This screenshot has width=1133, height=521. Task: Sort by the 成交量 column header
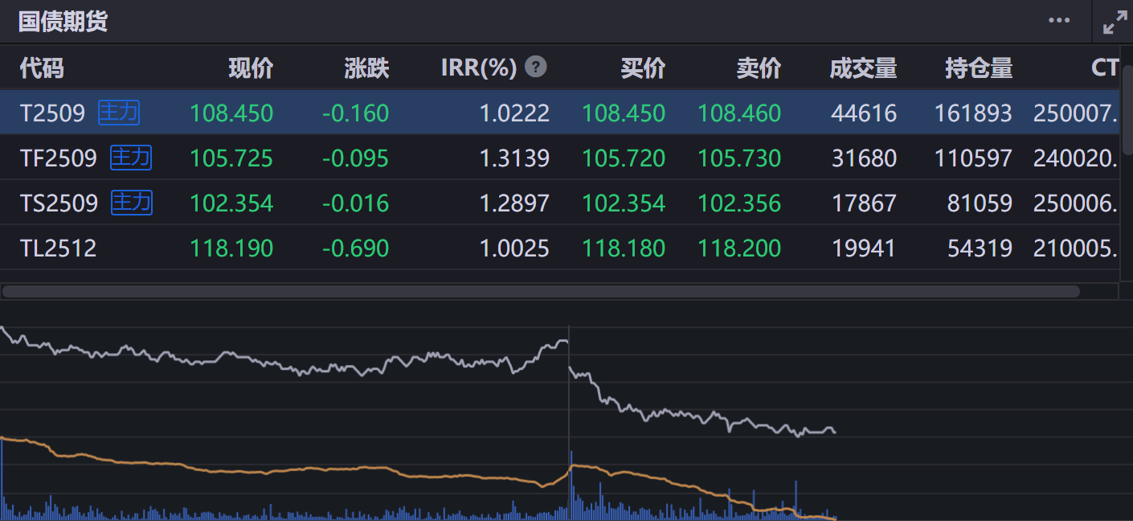(863, 68)
